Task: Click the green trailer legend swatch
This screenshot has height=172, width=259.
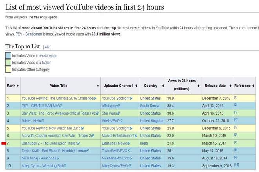Action: click(x=8, y=63)
